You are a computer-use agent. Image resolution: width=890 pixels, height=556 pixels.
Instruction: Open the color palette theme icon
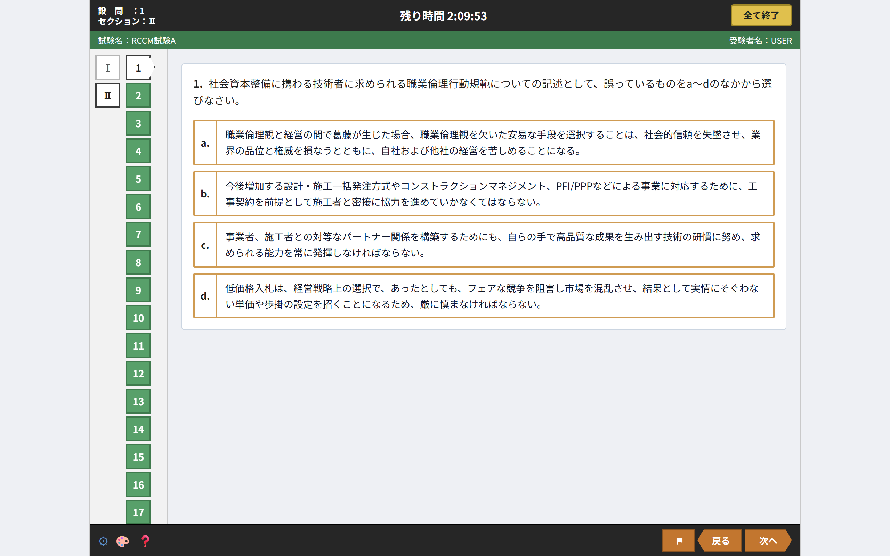click(x=122, y=541)
